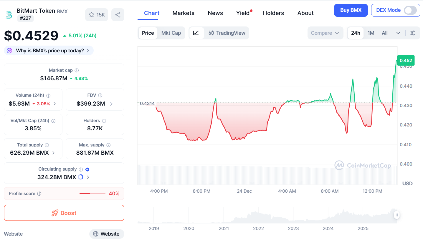423x240 pixels.
Task: Click the share icon button
Action: tap(118, 15)
